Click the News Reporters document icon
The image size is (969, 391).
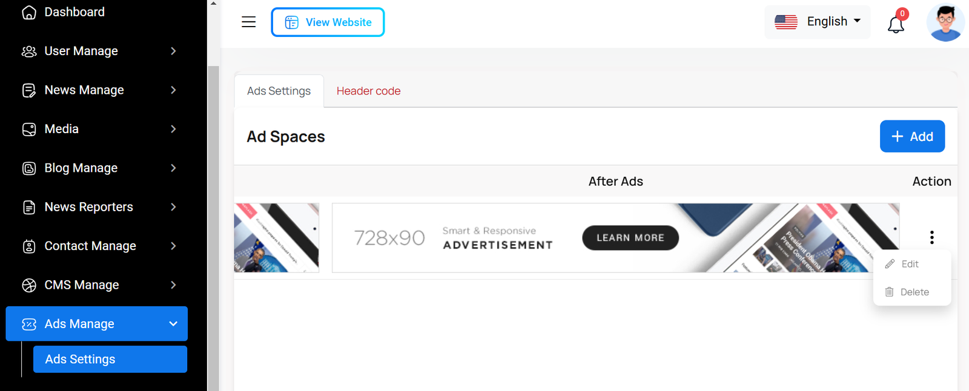[29, 207]
